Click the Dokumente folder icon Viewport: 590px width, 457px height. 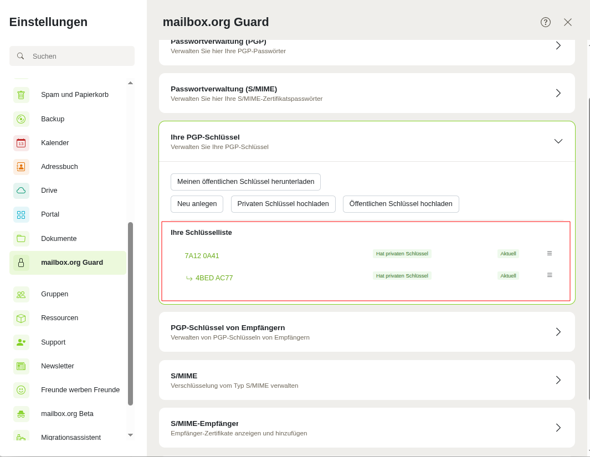tap(21, 238)
